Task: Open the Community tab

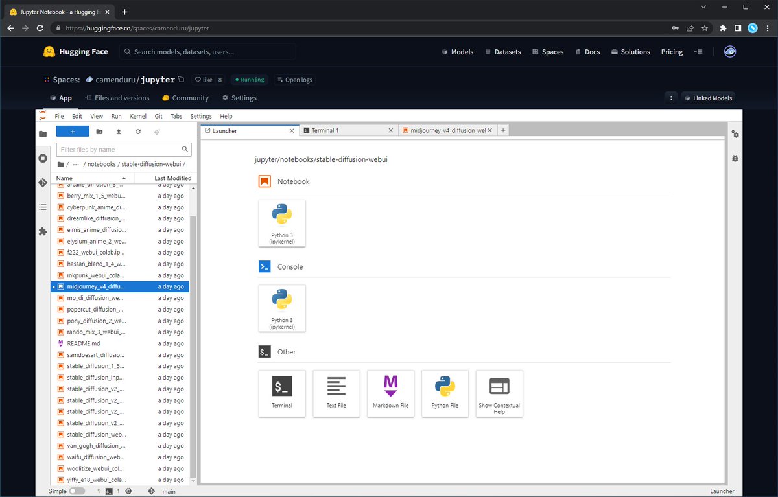Action: [185, 98]
